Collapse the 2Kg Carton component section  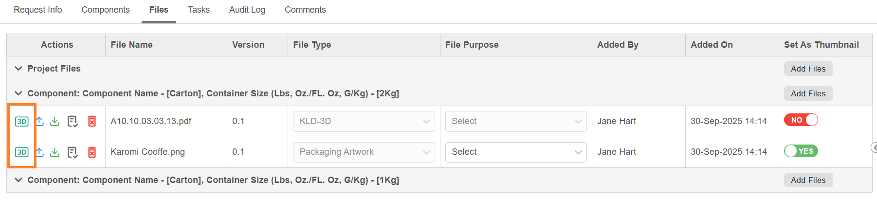tap(18, 93)
